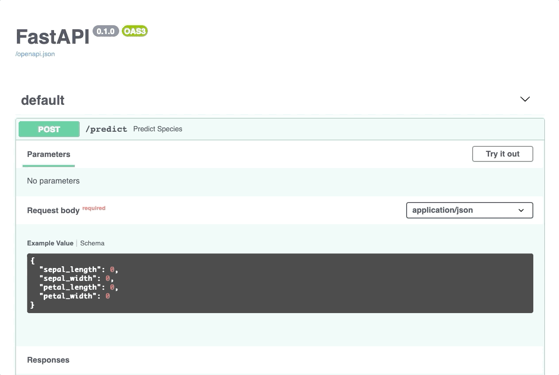Click the Predict Species summary text
Screen dimensions: 559x375
pos(158,129)
